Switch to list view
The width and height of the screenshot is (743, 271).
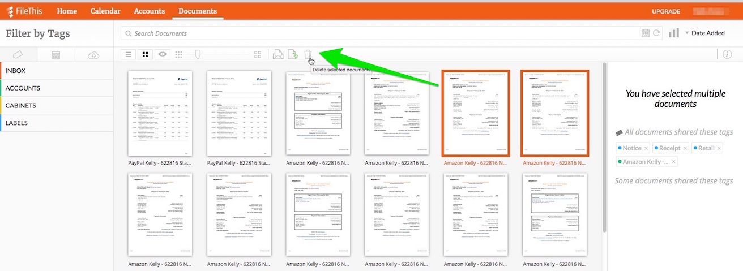(129, 54)
